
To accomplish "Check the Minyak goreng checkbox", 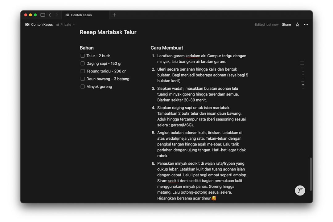I will pyautogui.click(x=83, y=86).
